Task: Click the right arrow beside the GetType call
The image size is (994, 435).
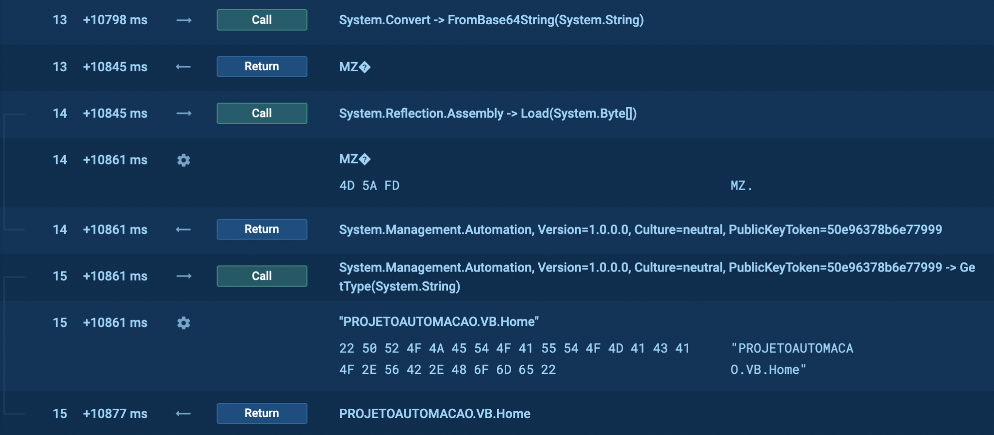Action: tap(183, 276)
